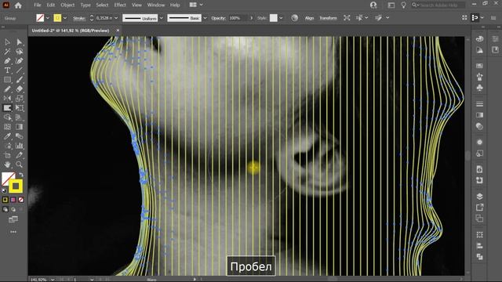The image size is (502, 282).
Task: Set paint mode to Gradient
Action: pos(13,200)
